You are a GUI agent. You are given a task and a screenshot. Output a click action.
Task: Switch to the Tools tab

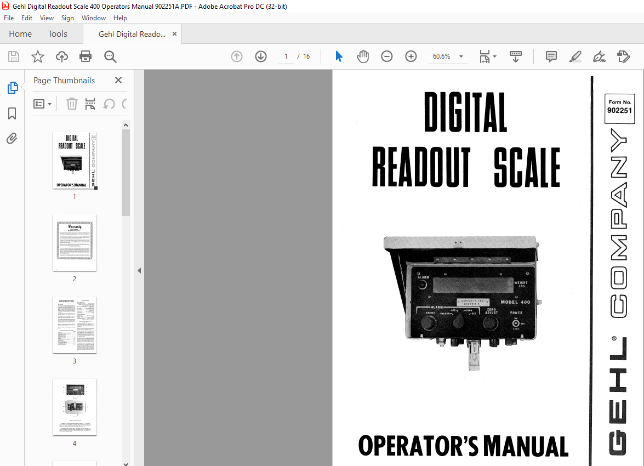(x=58, y=33)
